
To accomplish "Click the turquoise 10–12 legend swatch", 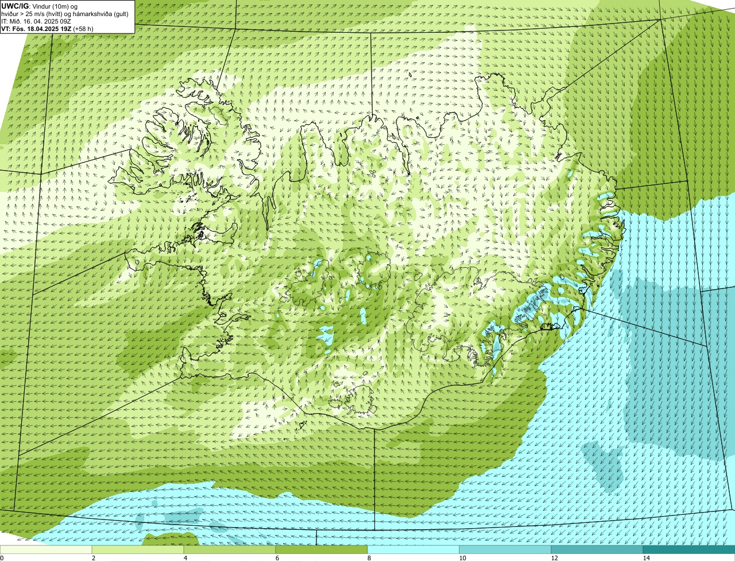I will coord(505,549).
